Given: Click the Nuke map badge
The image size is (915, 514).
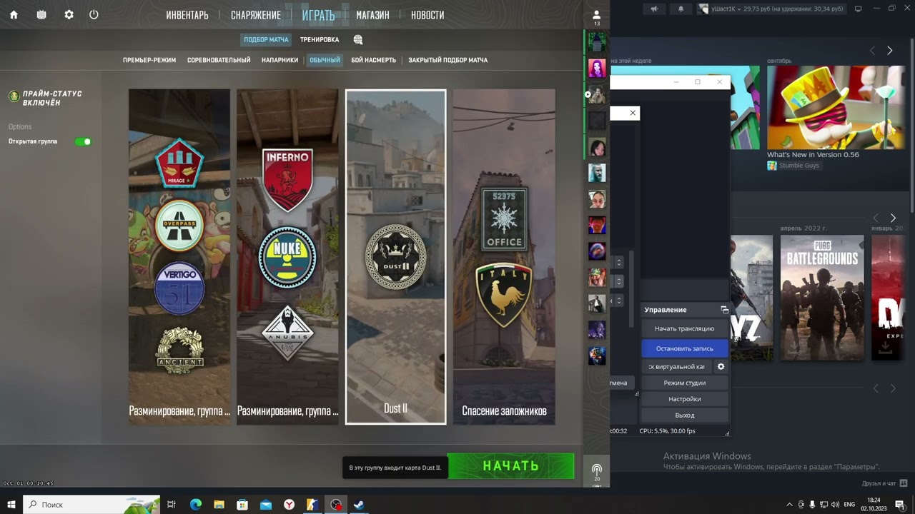Looking at the screenshot, I should [287, 256].
